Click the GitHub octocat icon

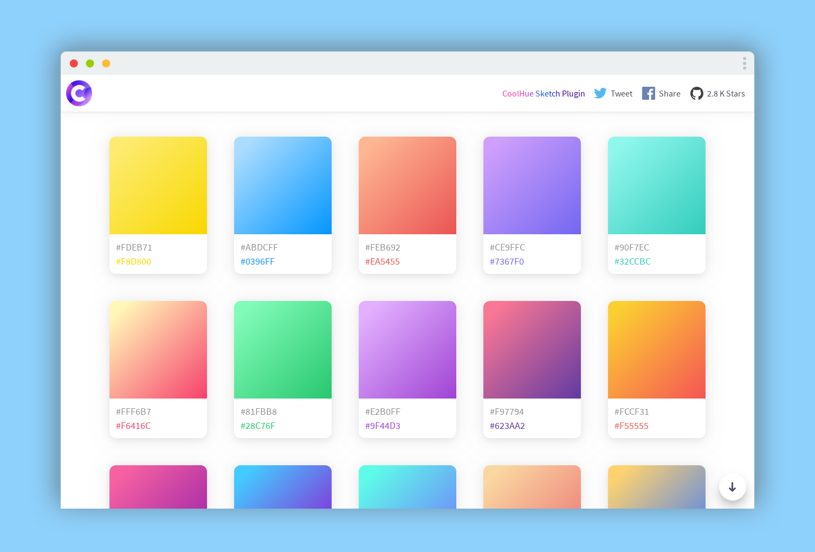pyautogui.click(x=696, y=93)
